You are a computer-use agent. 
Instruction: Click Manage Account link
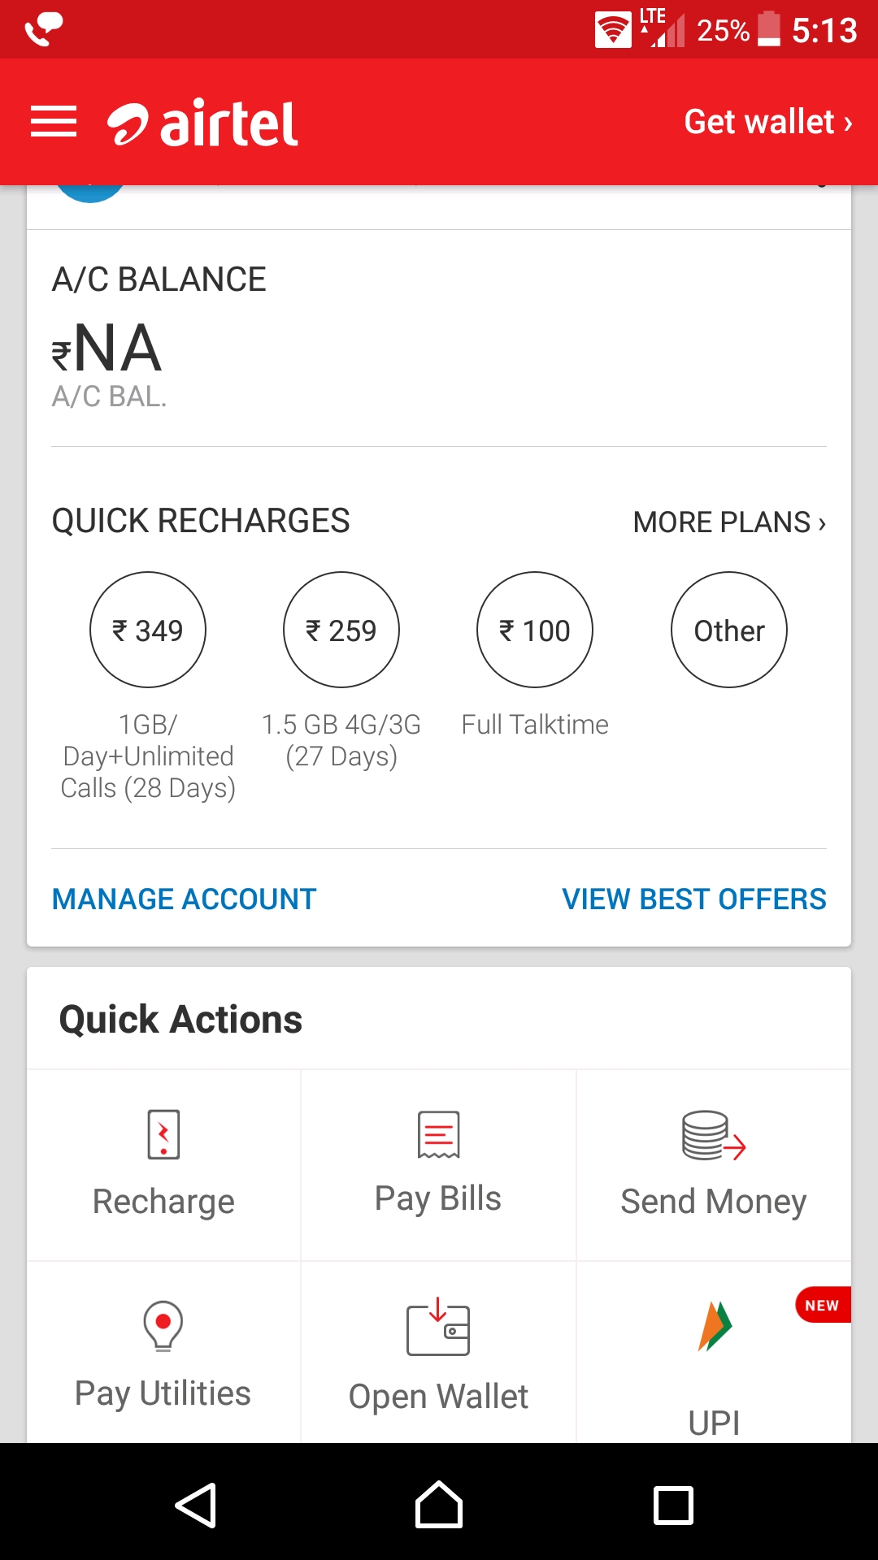pyautogui.click(x=185, y=899)
